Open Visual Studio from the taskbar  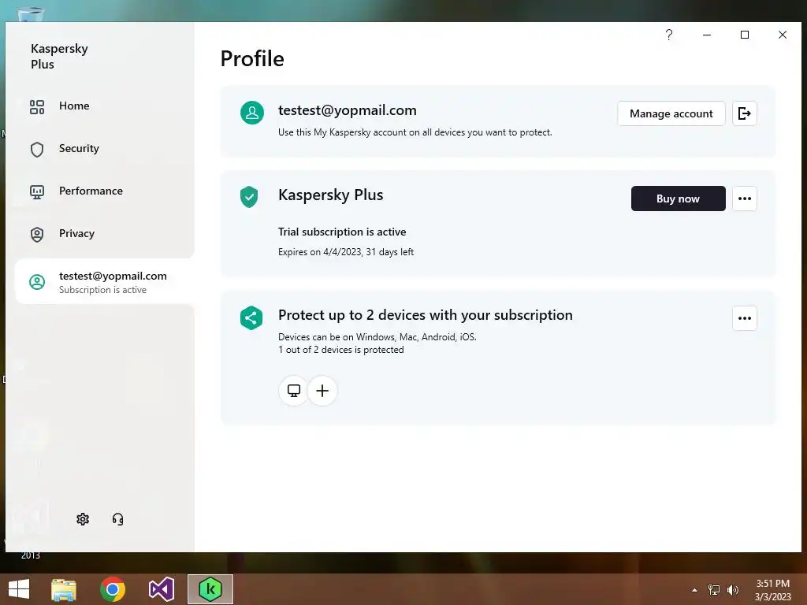click(x=161, y=589)
